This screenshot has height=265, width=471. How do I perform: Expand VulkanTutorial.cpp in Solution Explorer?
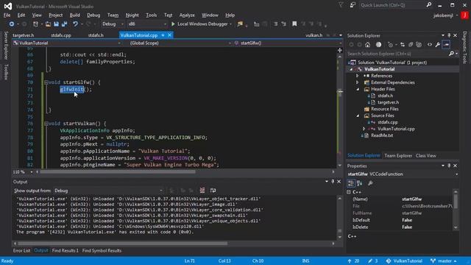coord(364,129)
